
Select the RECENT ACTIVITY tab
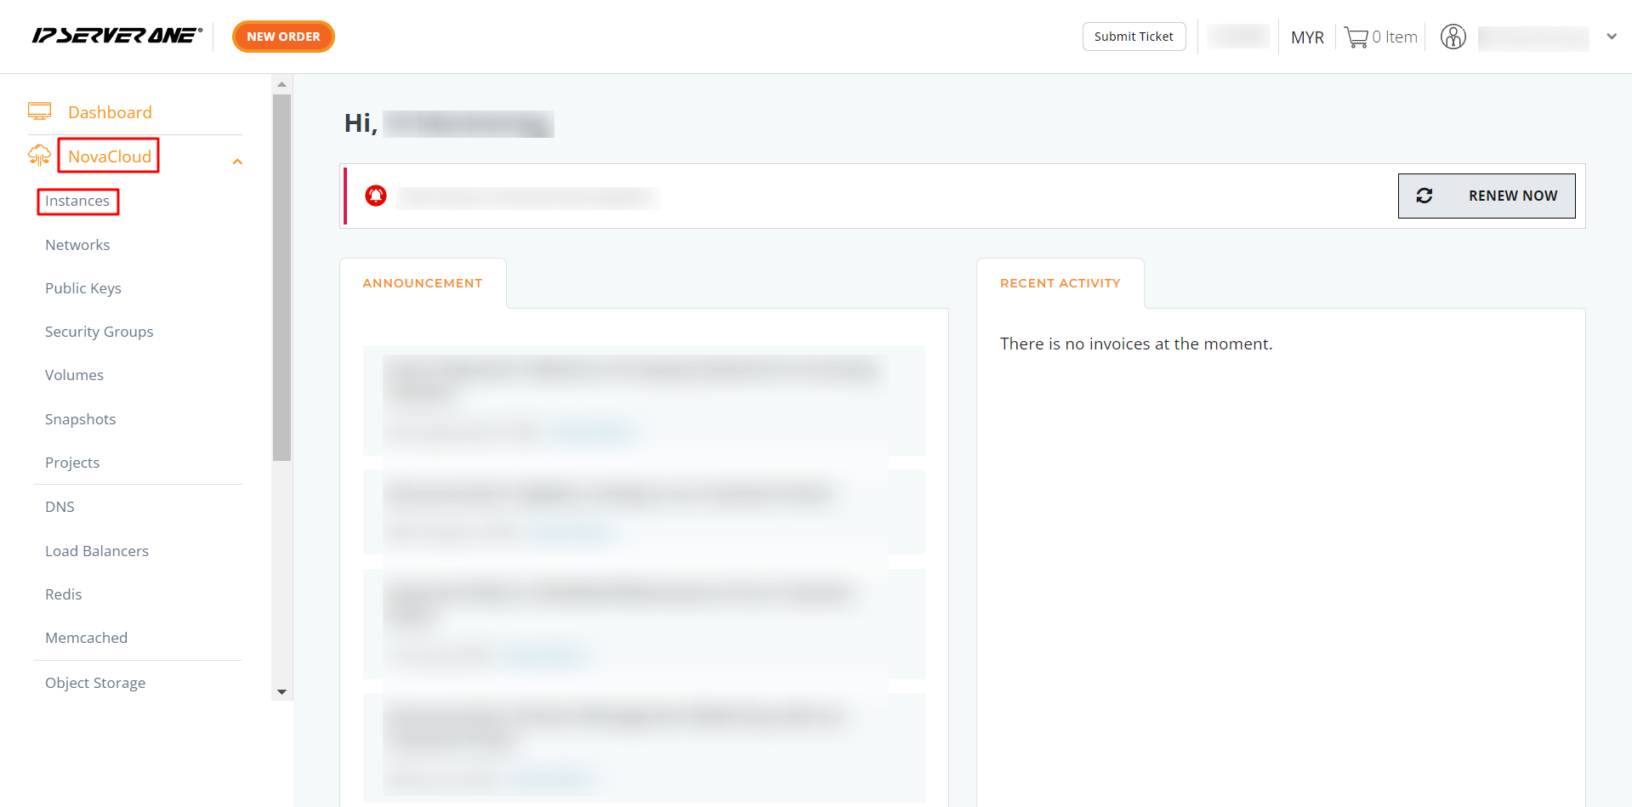tap(1061, 283)
